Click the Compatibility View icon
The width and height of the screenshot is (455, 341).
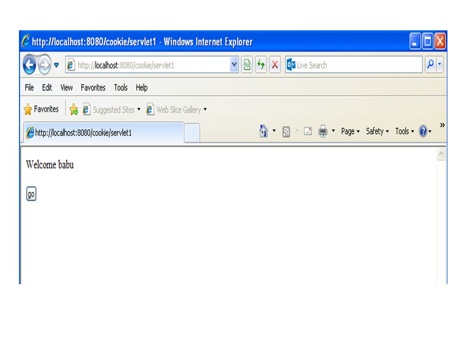[247, 65]
